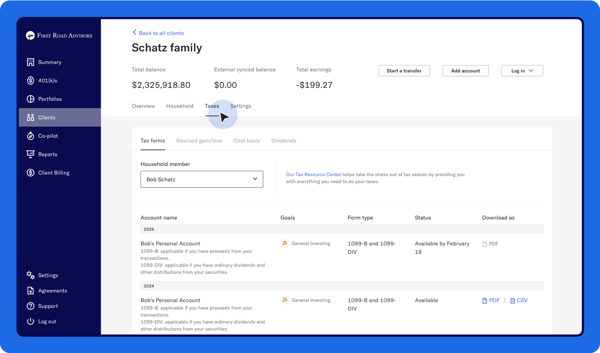Click the 2025 year group row
Image resolution: width=600 pixels, height=353 pixels.
click(342, 229)
